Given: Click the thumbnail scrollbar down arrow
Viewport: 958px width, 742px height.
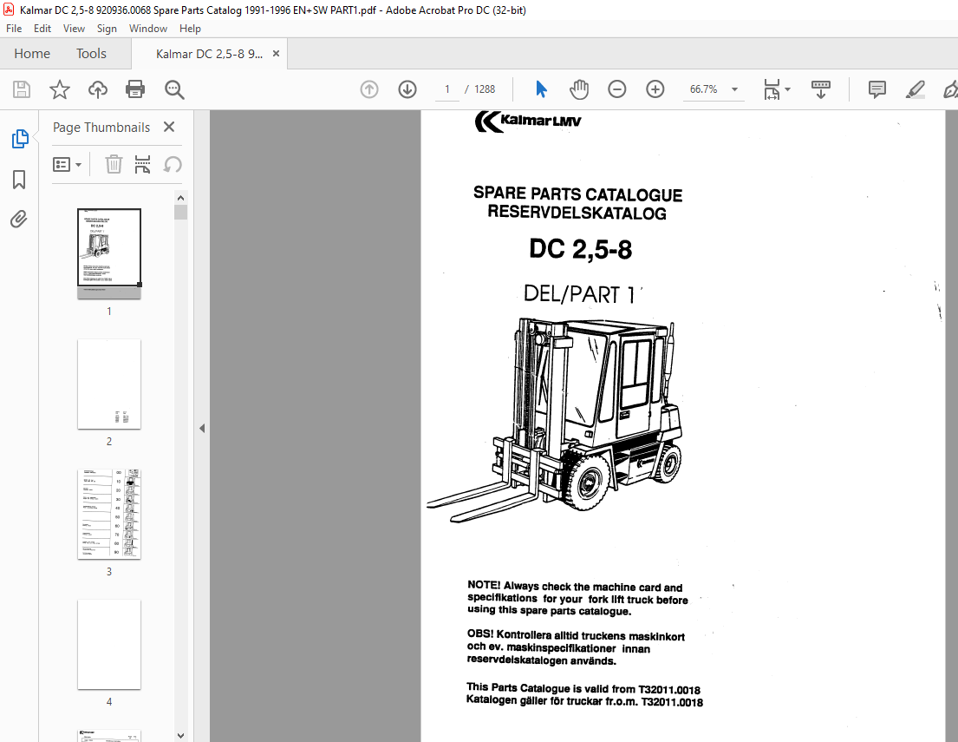Looking at the screenshot, I should point(180,735).
